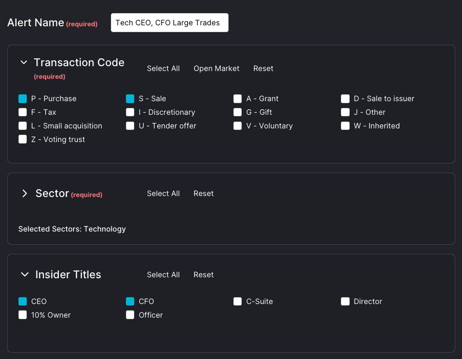Edit the Alert Name input field
The width and height of the screenshot is (462, 359).
pos(169,23)
